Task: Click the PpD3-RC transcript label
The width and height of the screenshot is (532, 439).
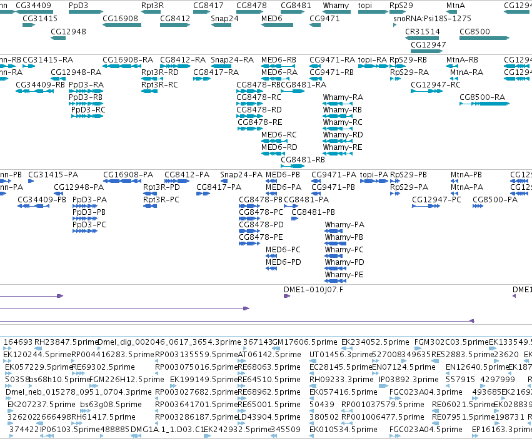Action: click(88, 110)
